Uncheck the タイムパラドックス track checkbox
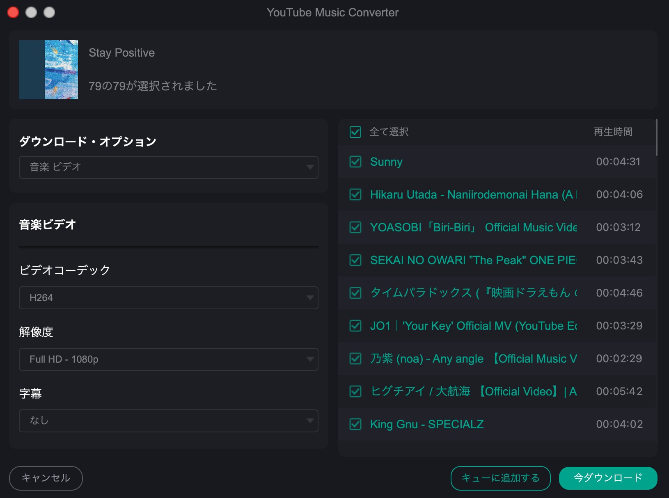Viewport: 669px width, 498px height. click(355, 293)
